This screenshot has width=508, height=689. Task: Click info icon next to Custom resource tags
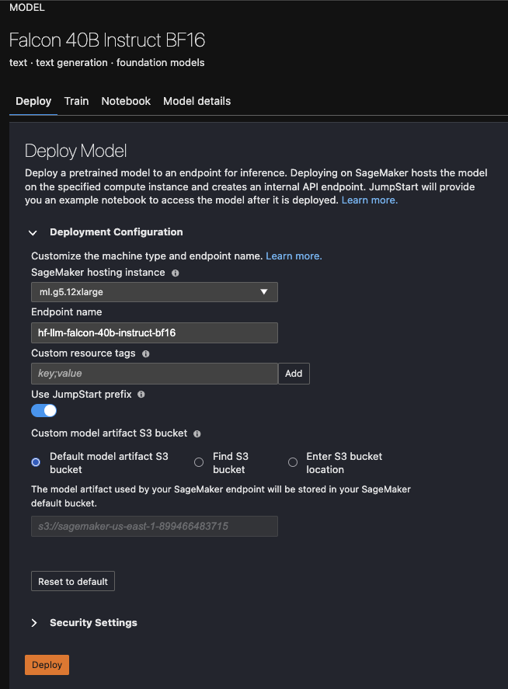point(146,353)
